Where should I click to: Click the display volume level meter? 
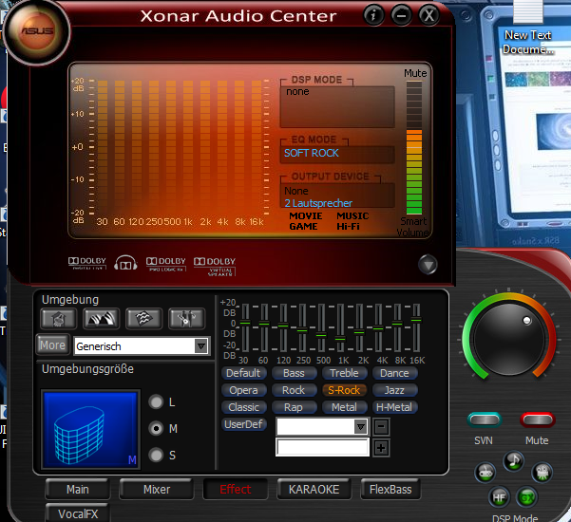pyautogui.click(x=414, y=147)
